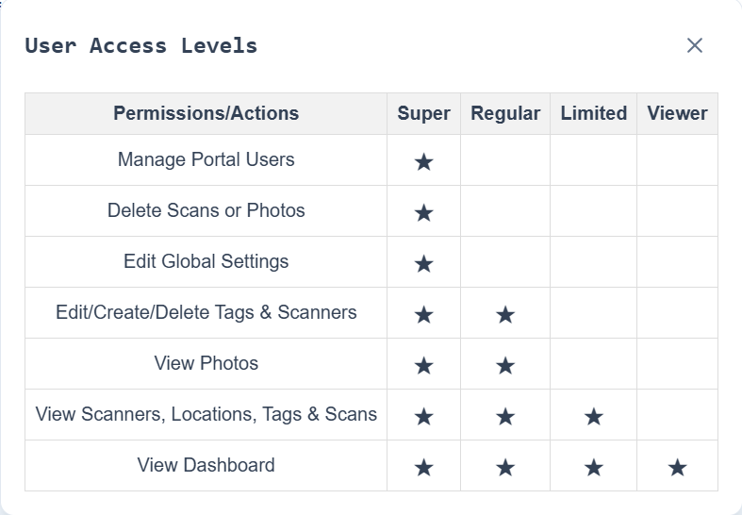Click the Regular star for View Dashboard
This screenshot has height=515, width=742.
point(505,467)
